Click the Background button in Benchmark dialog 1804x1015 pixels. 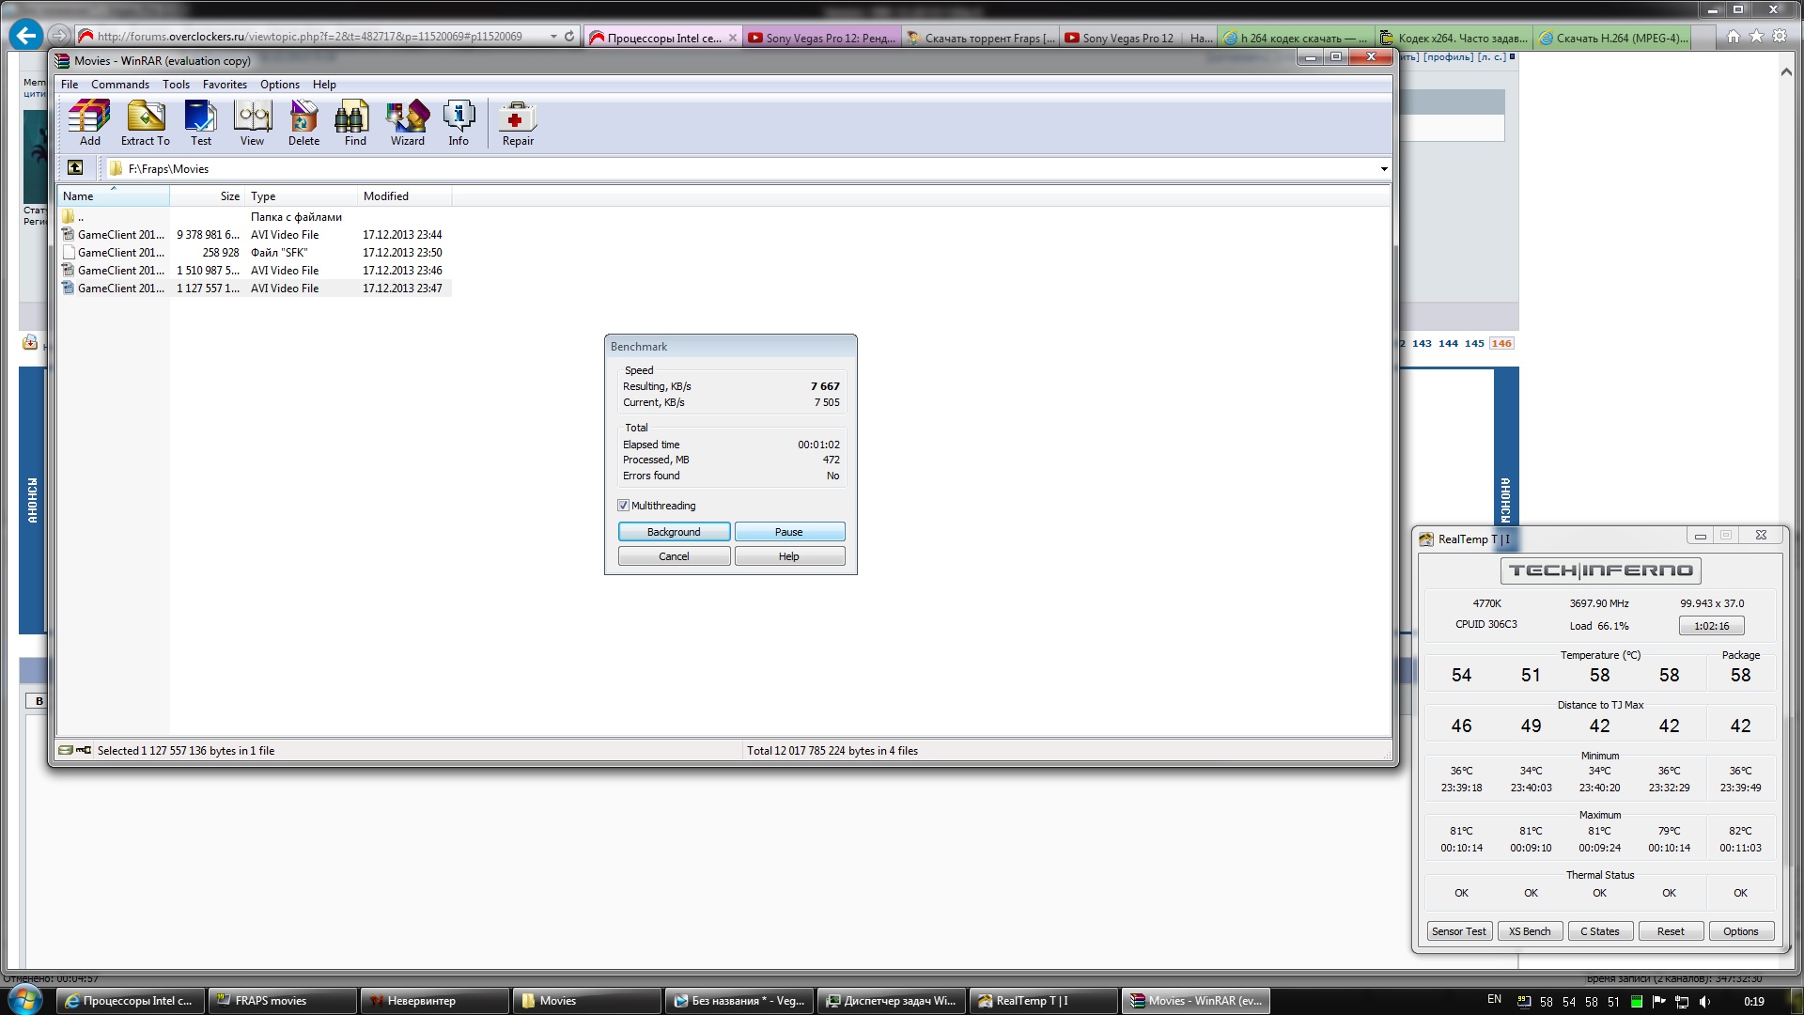(x=674, y=532)
